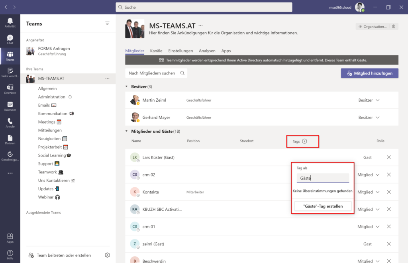
Task: Click the icon right of Organisation label
Action: [x=393, y=27]
